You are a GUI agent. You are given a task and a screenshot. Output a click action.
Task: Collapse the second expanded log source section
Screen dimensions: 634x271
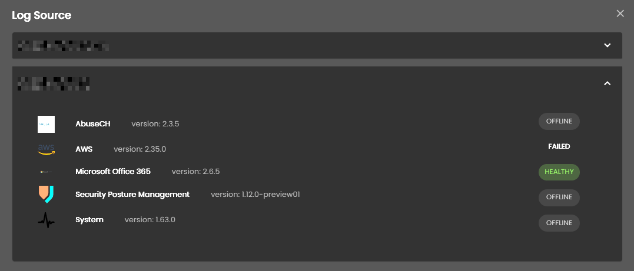point(608,83)
